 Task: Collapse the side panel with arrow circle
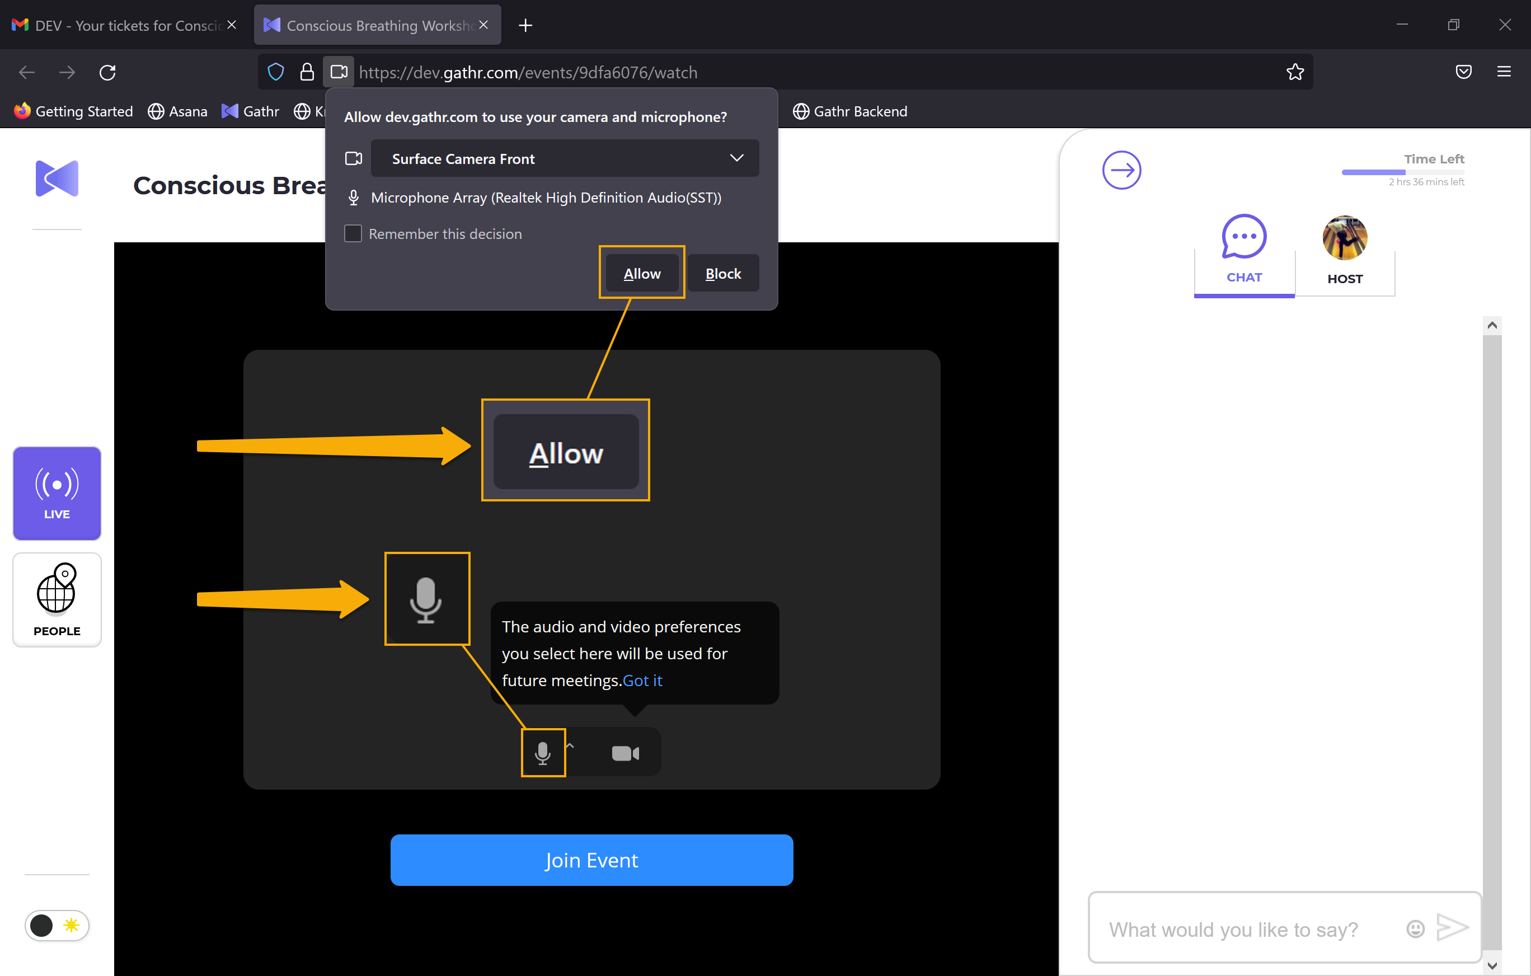click(1121, 170)
